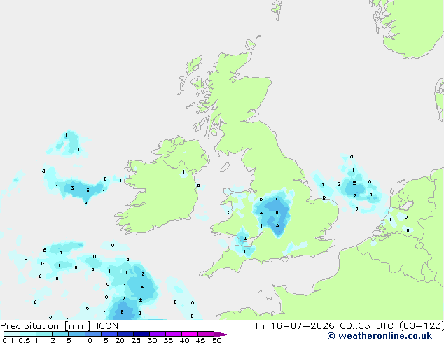Viewport: 444px width, 343px height.
Task: Click the '1' value over Northern Ireland border
Action: click(183, 171)
